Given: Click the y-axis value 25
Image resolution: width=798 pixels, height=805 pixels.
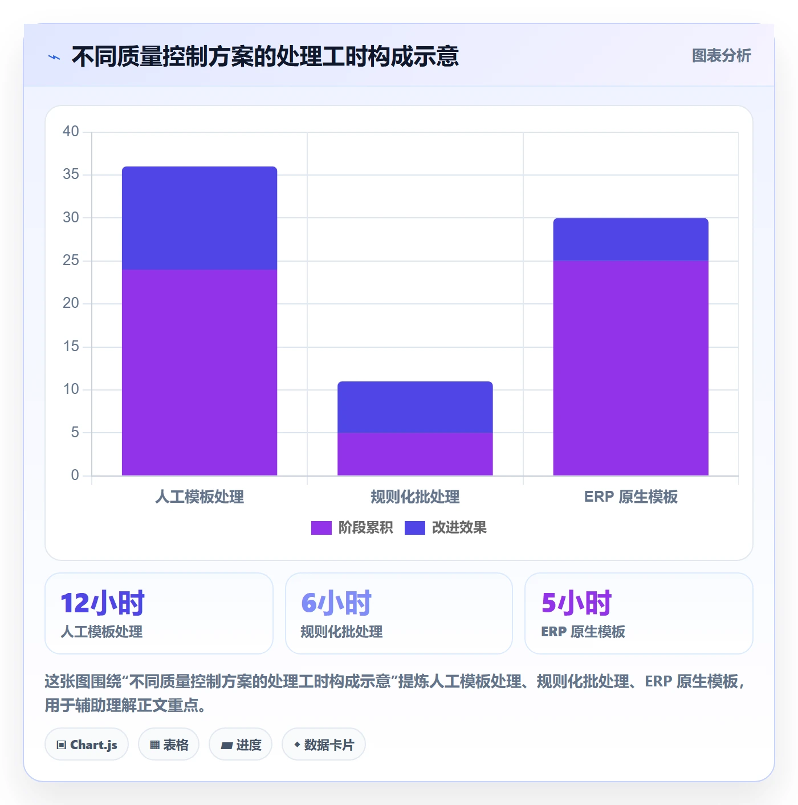Looking at the screenshot, I should coord(71,261).
